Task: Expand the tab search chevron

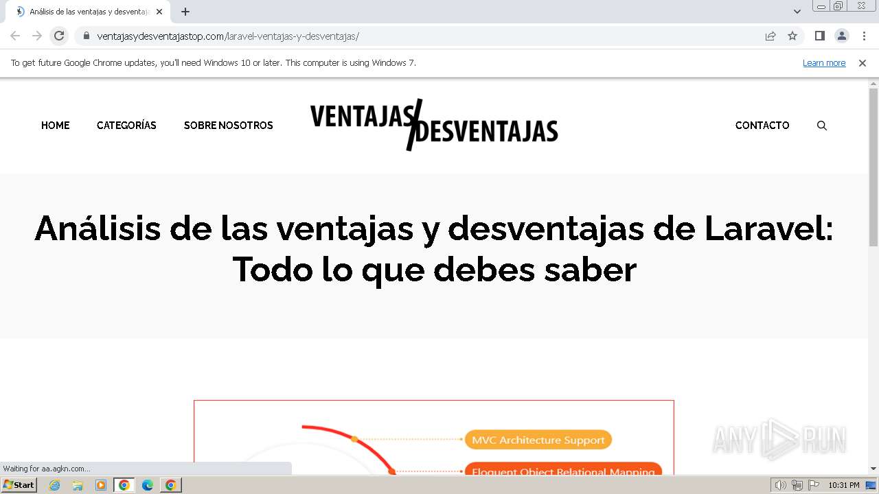Action: click(x=797, y=12)
